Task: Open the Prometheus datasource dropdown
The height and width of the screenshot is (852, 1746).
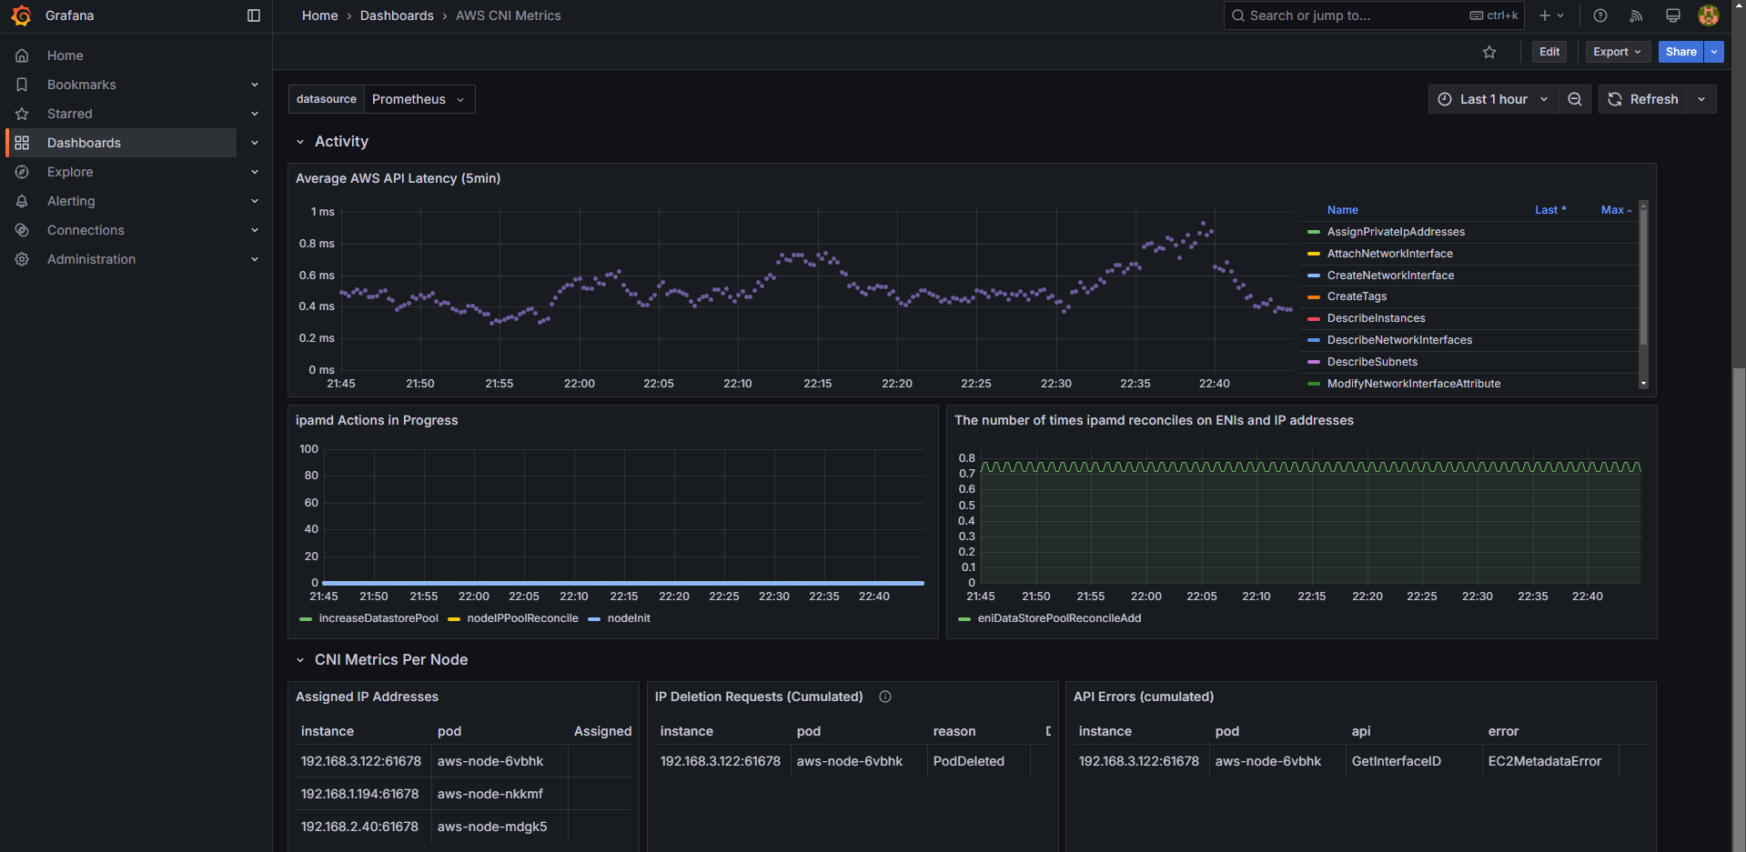Action: click(419, 99)
